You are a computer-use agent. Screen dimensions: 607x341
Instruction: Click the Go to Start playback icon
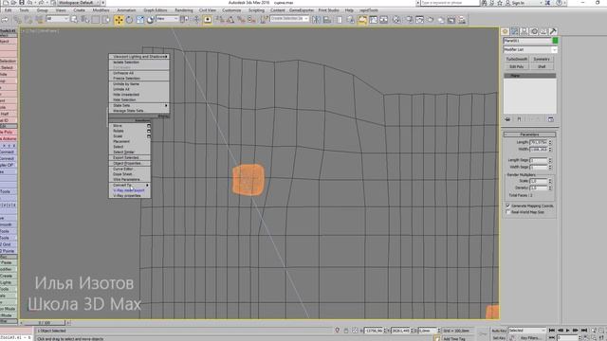(x=552, y=331)
